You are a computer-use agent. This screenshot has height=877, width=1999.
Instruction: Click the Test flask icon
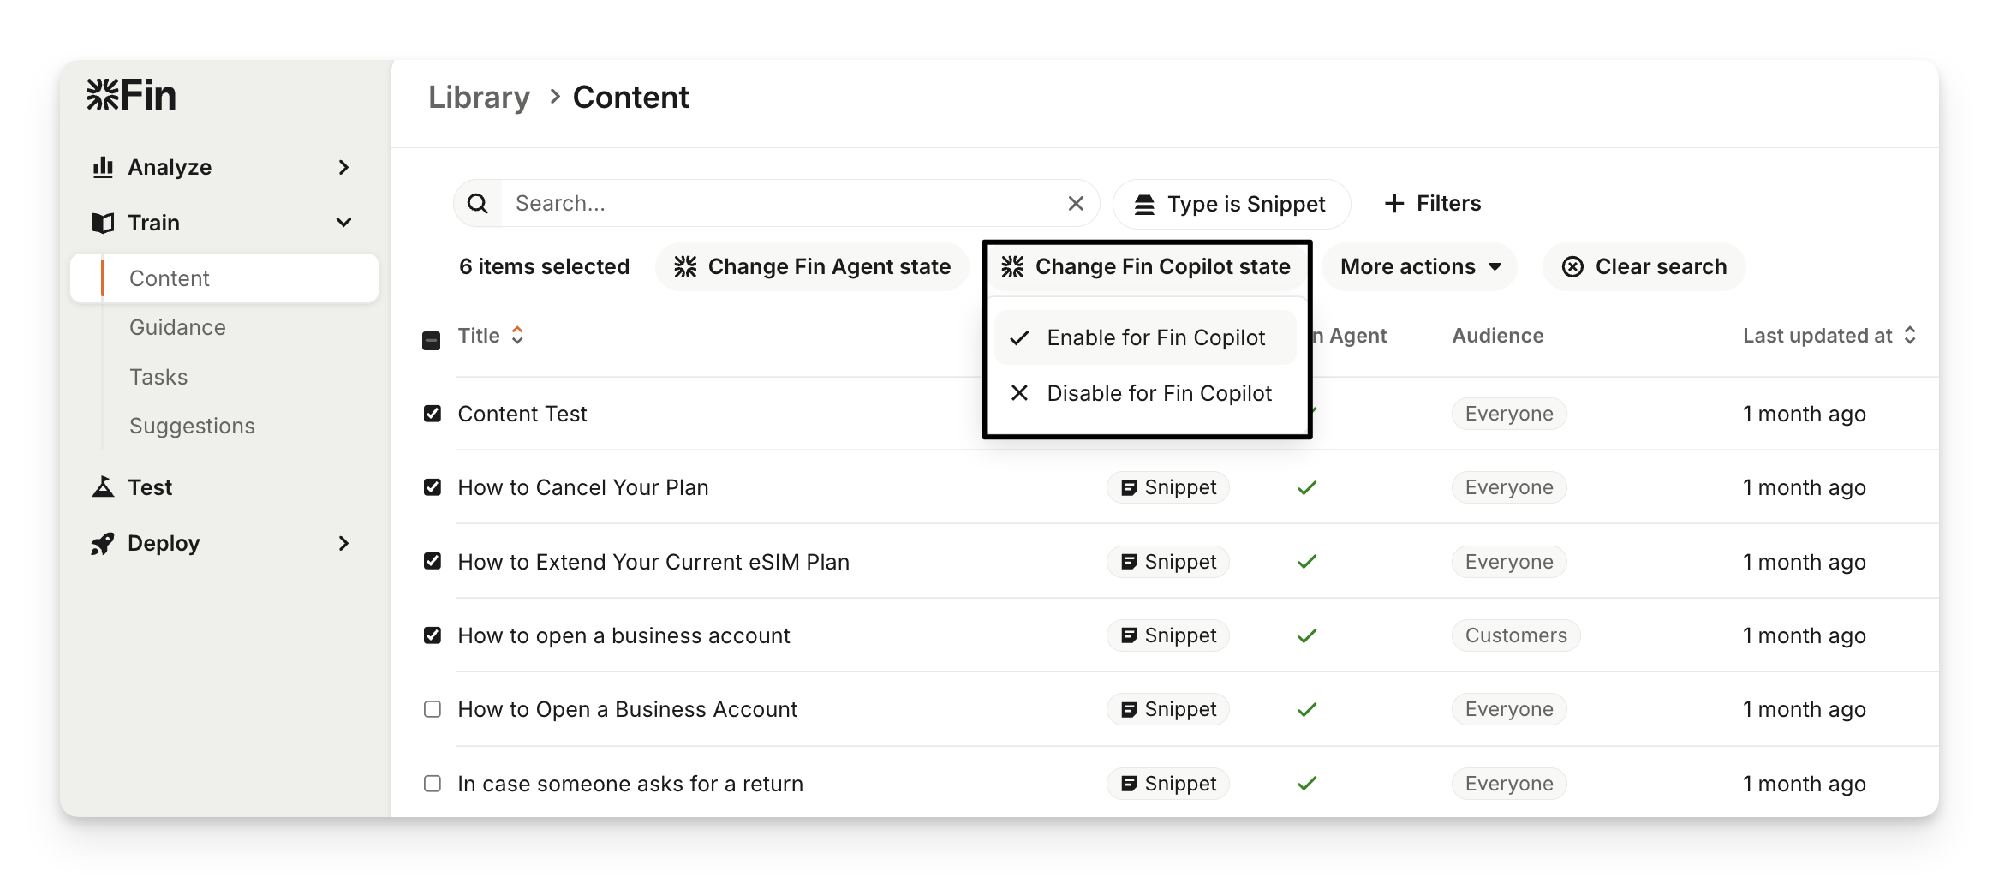(103, 487)
